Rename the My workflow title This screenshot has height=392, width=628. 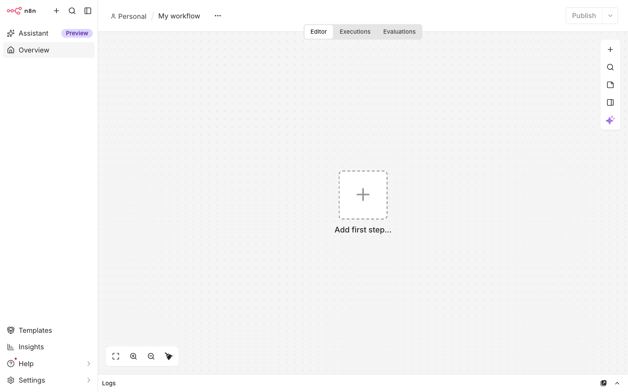179,16
